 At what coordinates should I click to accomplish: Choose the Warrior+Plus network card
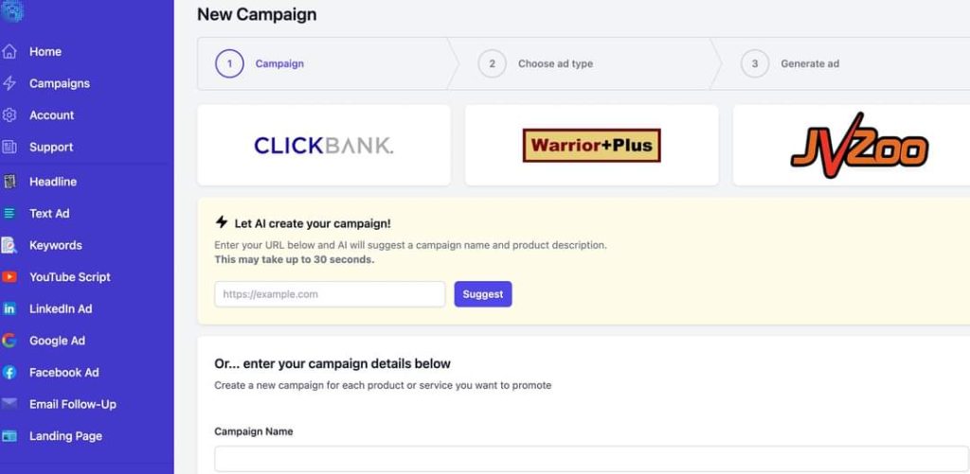[x=591, y=146]
